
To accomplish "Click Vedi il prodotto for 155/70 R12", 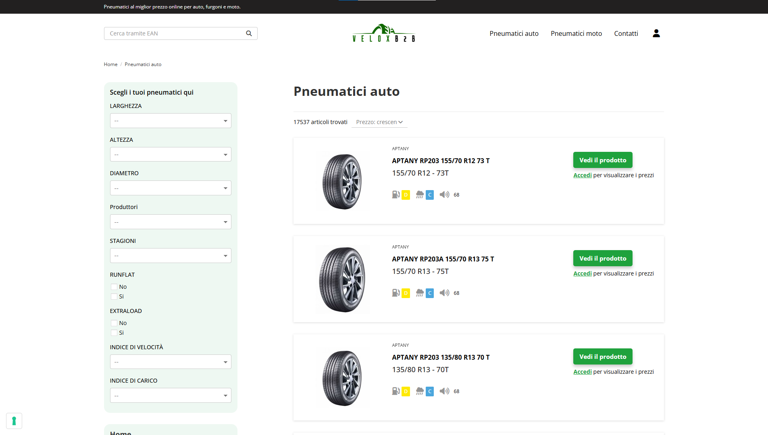I will (x=603, y=160).
